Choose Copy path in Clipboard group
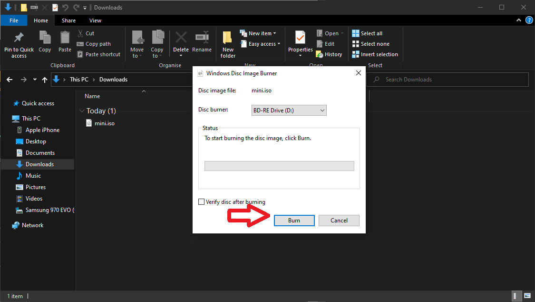535x302 pixels. click(94, 44)
